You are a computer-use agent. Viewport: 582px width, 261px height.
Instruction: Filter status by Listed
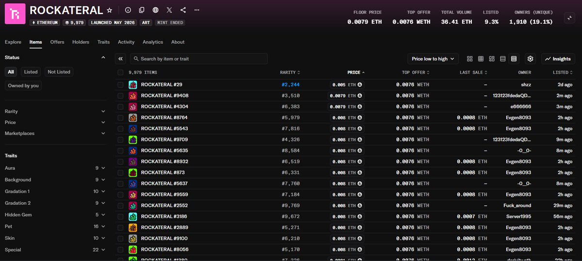[x=31, y=72]
